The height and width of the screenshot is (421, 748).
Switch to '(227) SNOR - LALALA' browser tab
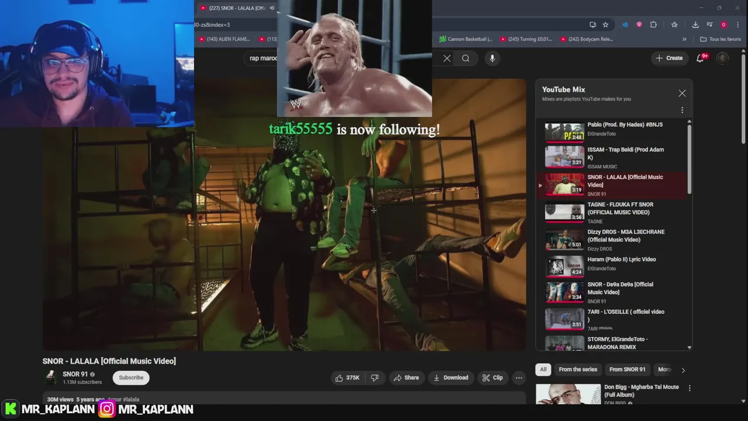point(233,8)
